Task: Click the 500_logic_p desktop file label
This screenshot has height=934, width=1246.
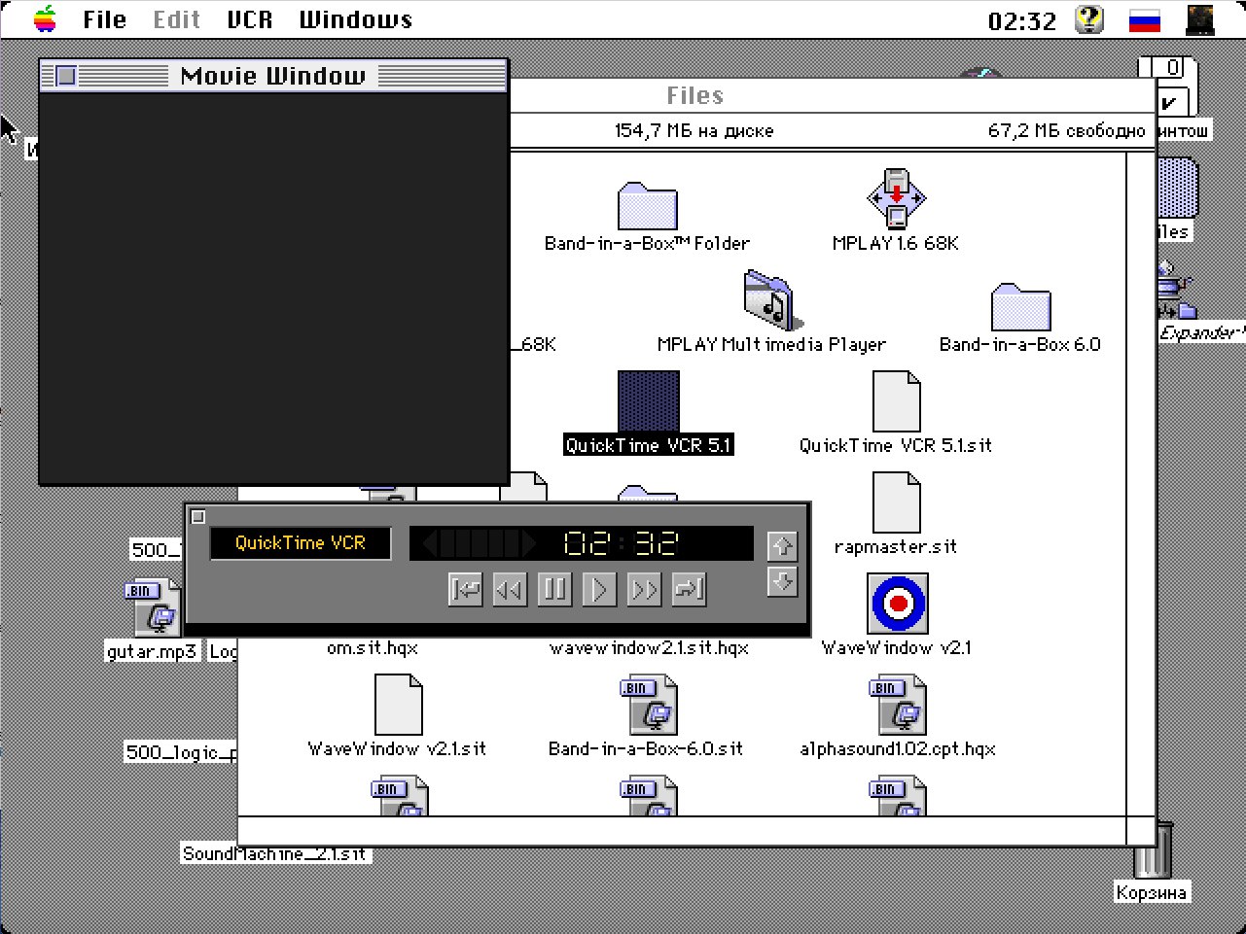Action: (181, 752)
